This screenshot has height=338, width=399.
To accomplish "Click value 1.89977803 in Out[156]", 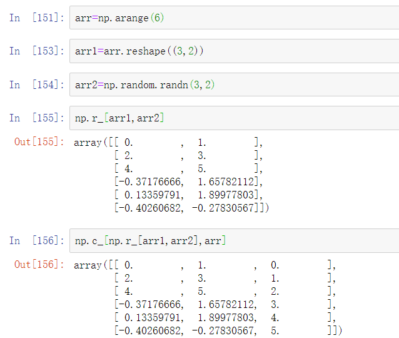I will click(226, 318).
